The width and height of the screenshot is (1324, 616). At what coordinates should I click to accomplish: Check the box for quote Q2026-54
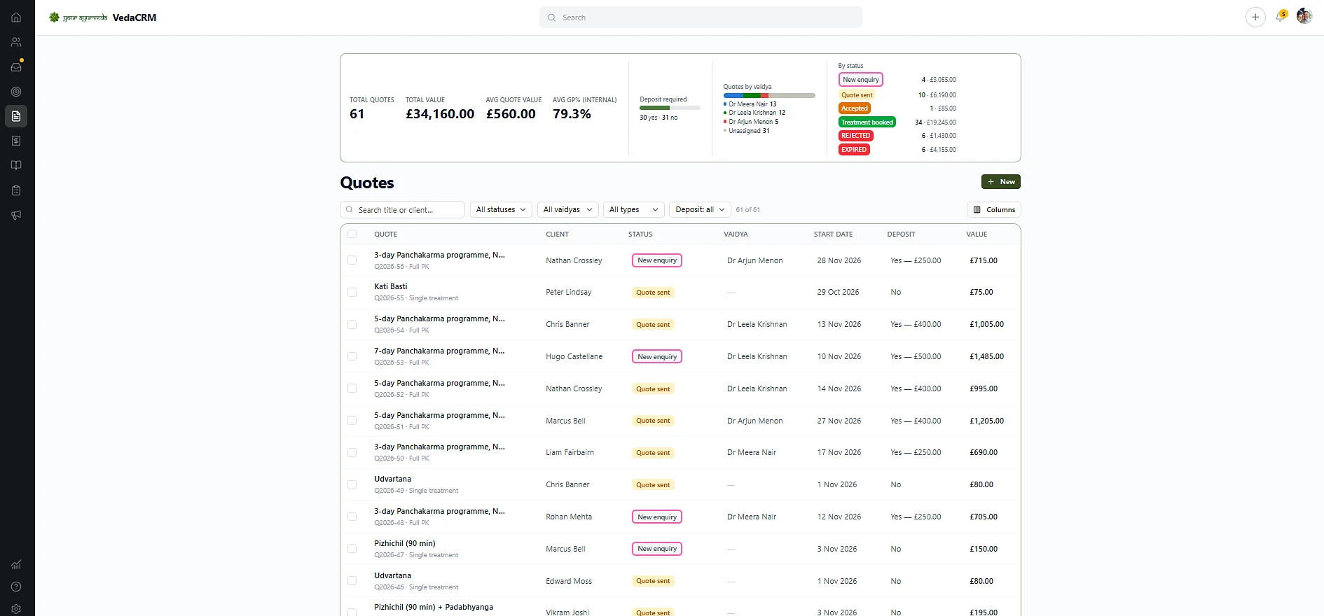[x=352, y=325]
